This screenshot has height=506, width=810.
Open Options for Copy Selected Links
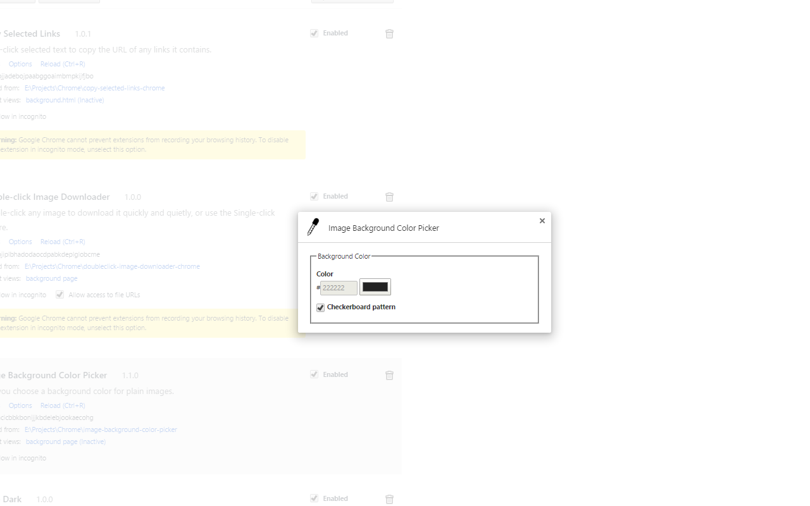pos(20,64)
